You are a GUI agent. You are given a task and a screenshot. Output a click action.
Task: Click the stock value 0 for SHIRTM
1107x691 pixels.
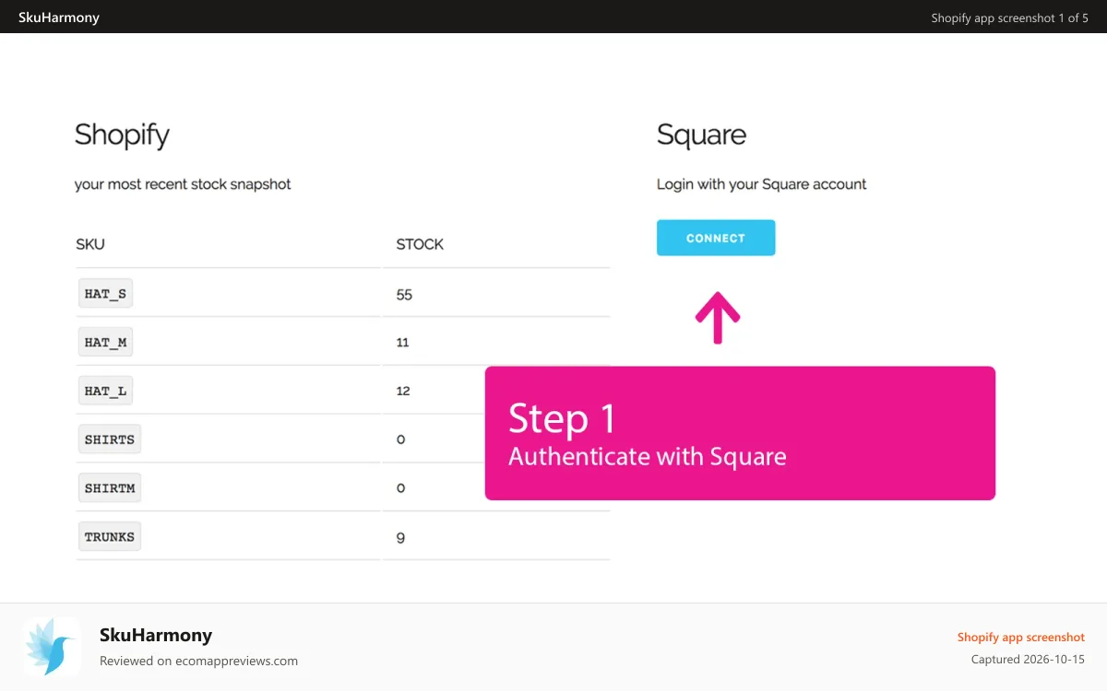(400, 487)
